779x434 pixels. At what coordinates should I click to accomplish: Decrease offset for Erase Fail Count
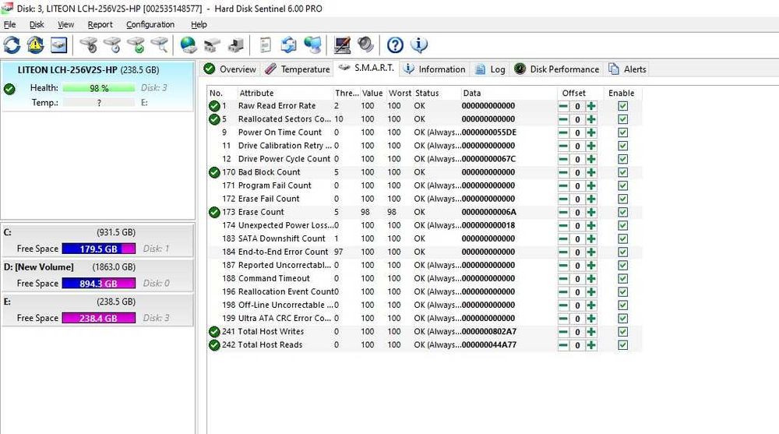[x=563, y=199]
